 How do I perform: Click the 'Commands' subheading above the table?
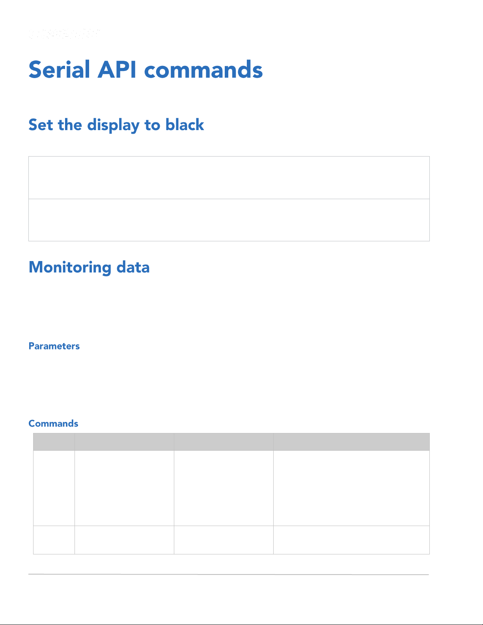coord(53,424)
